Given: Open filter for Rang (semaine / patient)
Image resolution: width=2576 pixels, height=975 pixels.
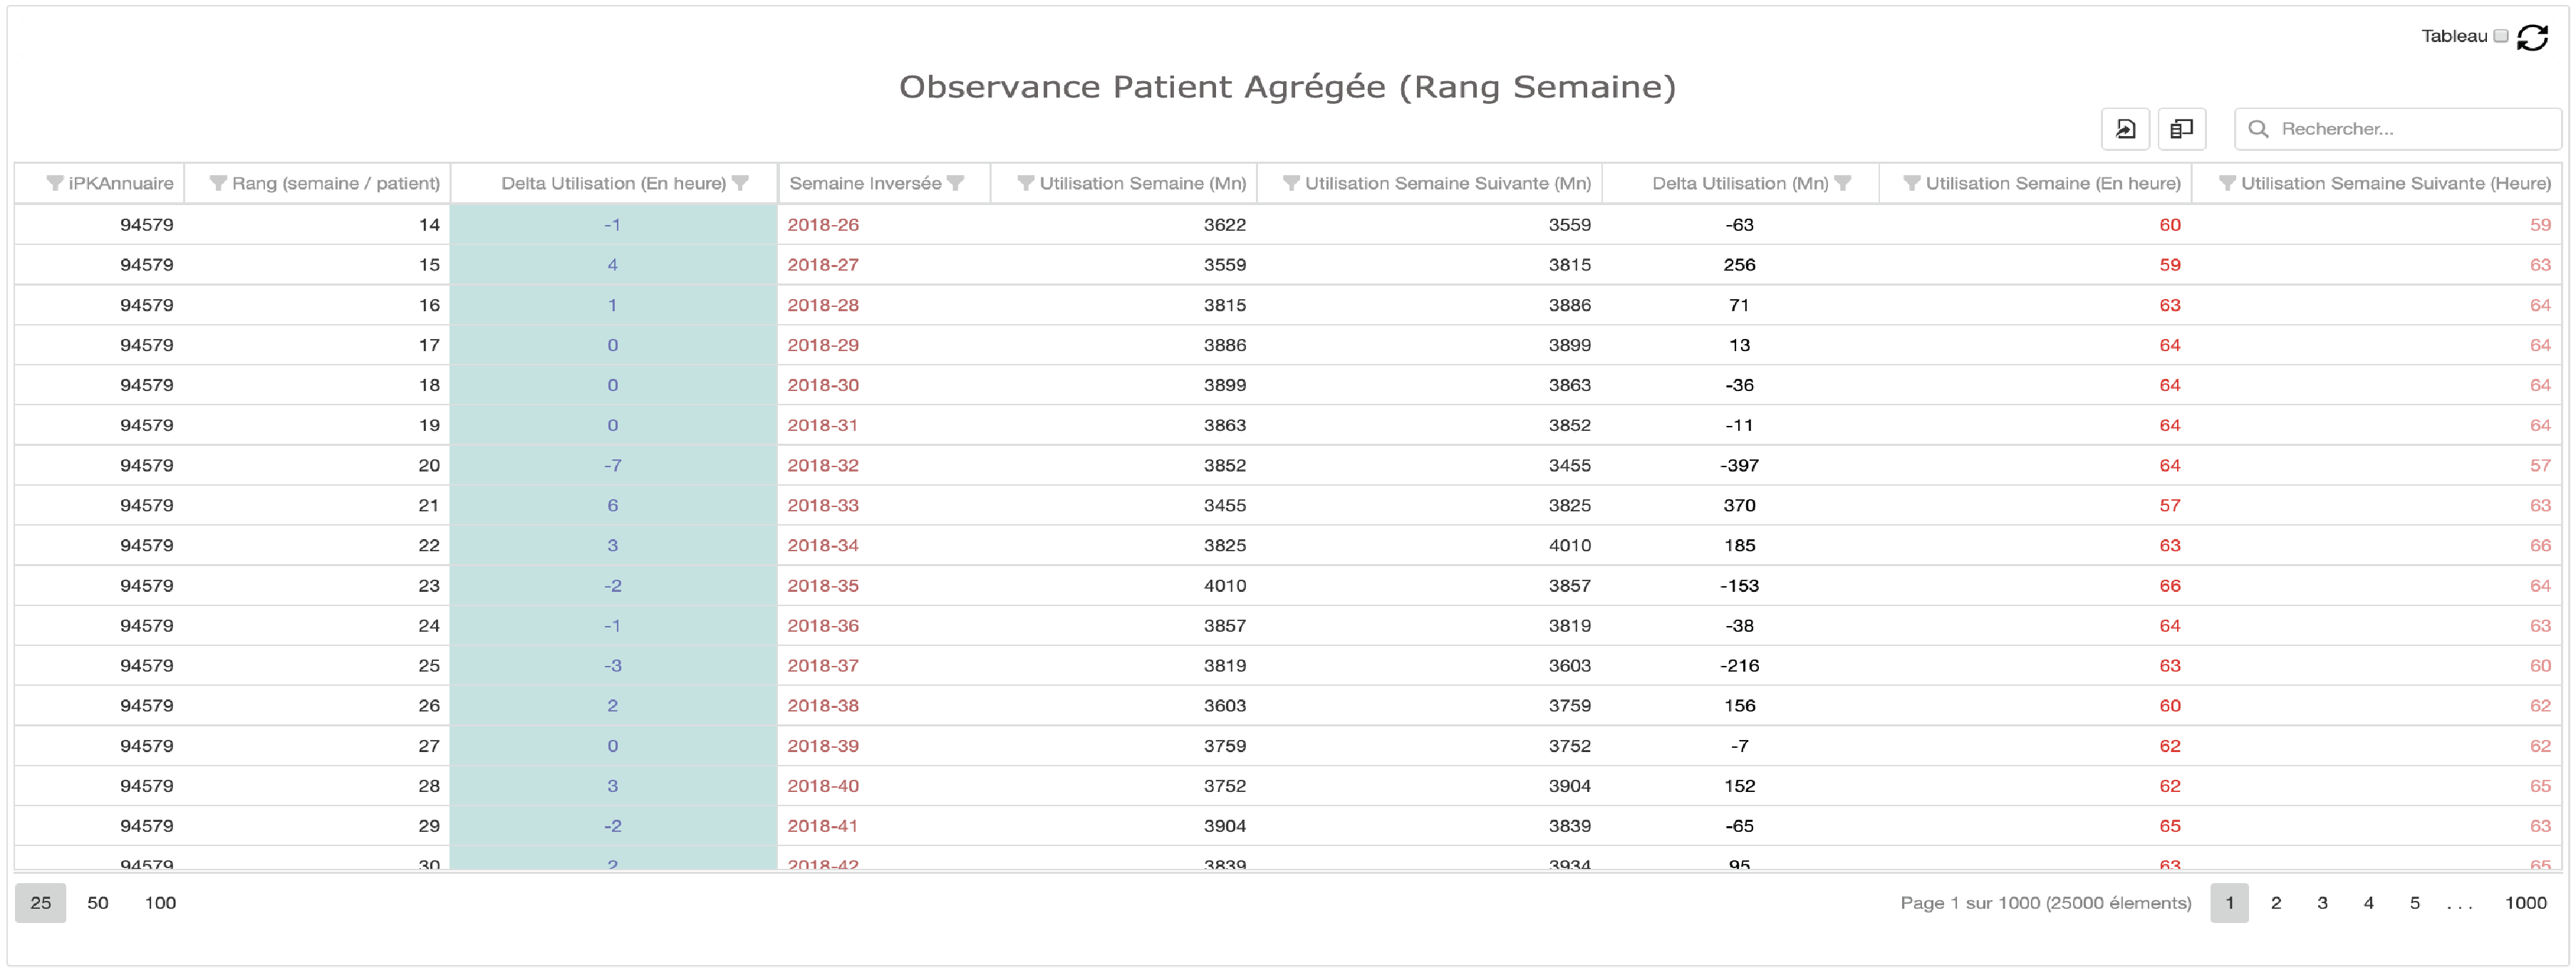Looking at the screenshot, I should pos(217,183).
